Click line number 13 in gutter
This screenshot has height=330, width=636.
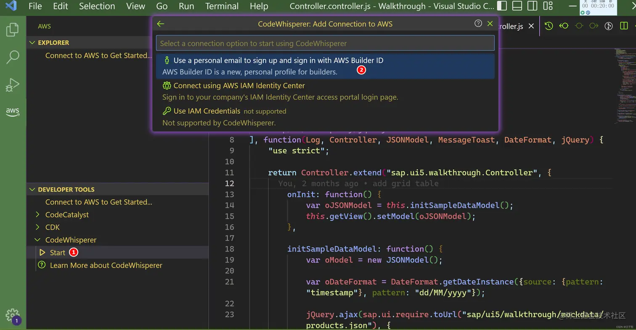[x=229, y=194]
